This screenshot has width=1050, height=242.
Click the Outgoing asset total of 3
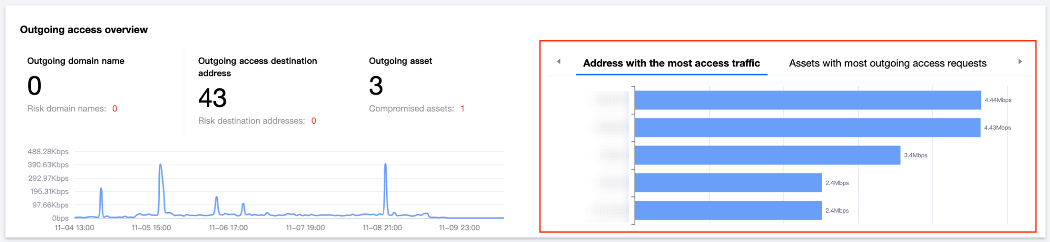pos(376,86)
